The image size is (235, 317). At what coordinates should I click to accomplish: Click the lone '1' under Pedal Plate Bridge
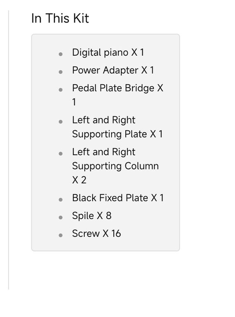(x=74, y=102)
